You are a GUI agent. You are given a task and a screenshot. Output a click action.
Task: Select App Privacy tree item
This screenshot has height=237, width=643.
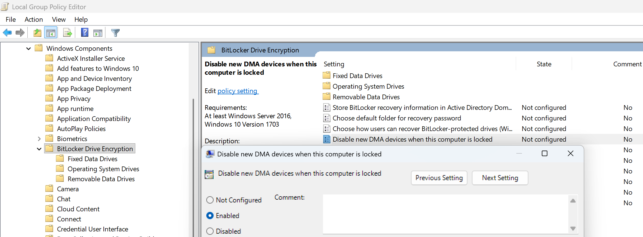[74, 99]
